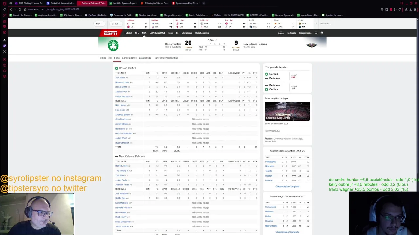The width and height of the screenshot is (419, 235).
Task: Open the ESPN site search magnifier
Action: [316, 33]
